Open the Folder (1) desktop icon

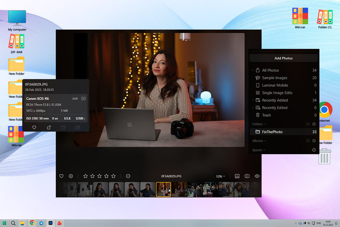click(325, 19)
